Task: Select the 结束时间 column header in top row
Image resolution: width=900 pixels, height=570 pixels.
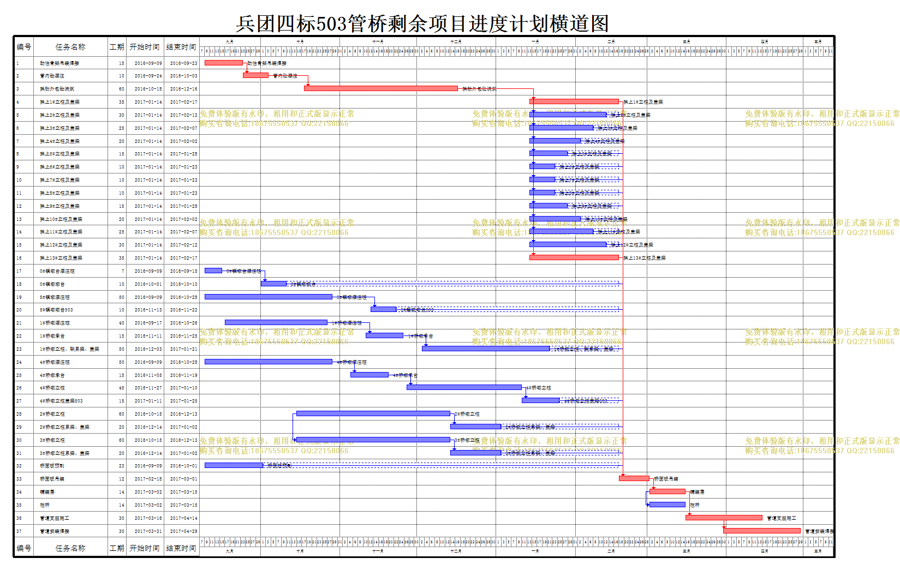Action: (x=181, y=47)
